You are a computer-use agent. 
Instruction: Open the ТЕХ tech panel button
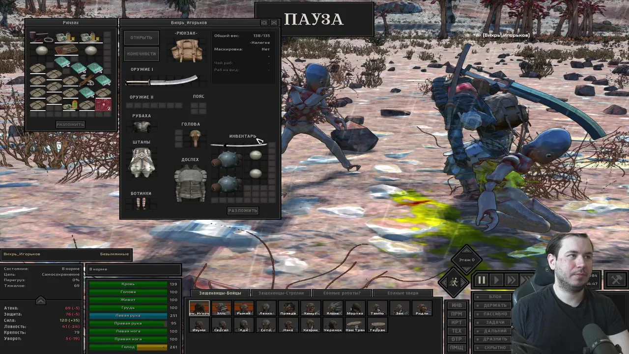pos(457,331)
